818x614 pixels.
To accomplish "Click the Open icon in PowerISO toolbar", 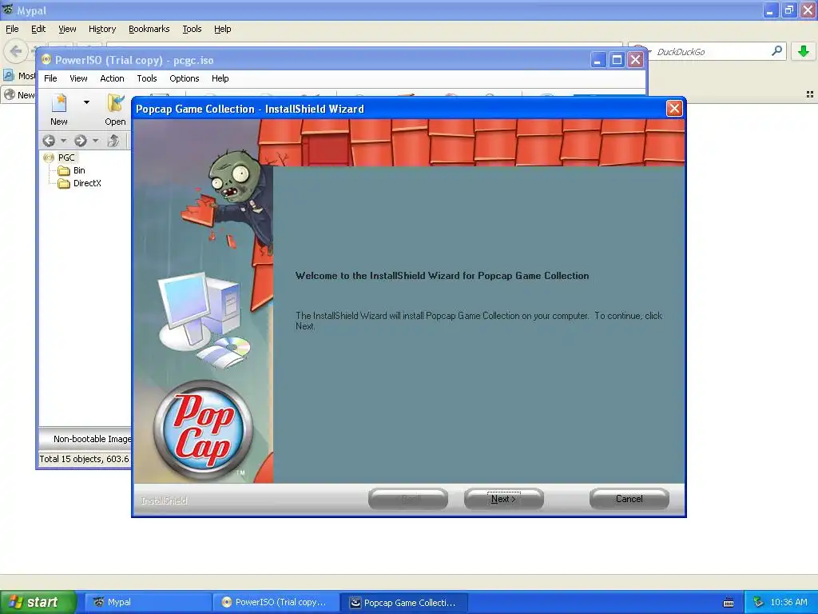I will pos(115,103).
